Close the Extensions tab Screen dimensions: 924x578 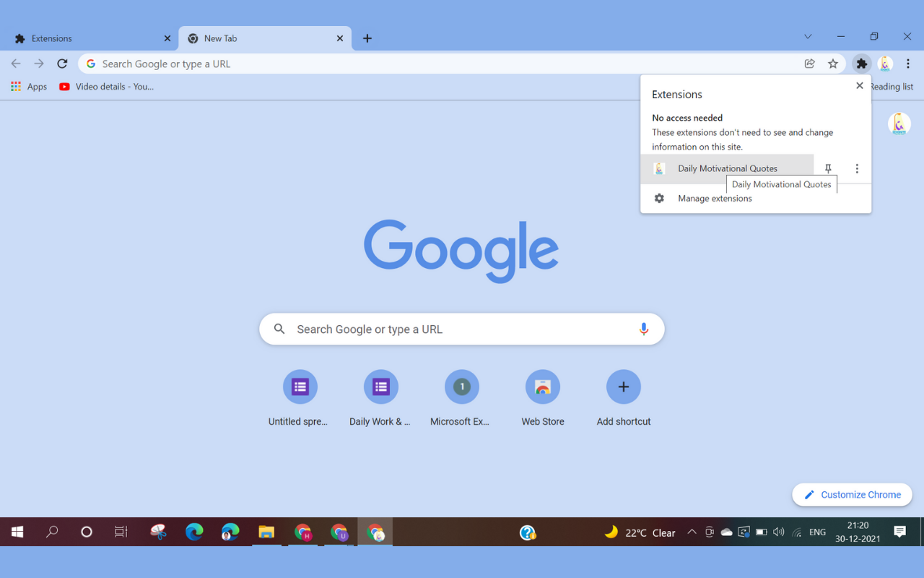[167, 38]
